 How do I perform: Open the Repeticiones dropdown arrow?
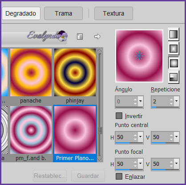point(177,101)
